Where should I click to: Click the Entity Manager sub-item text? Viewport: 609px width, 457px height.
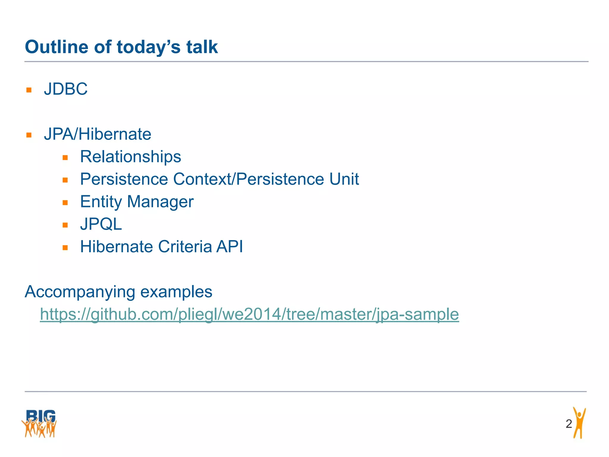(x=137, y=202)
